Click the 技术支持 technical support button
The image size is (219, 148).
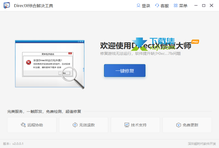tap(135, 125)
